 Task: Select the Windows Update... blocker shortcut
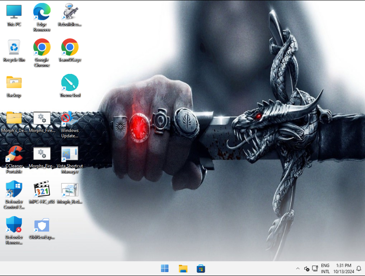(x=70, y=125)
